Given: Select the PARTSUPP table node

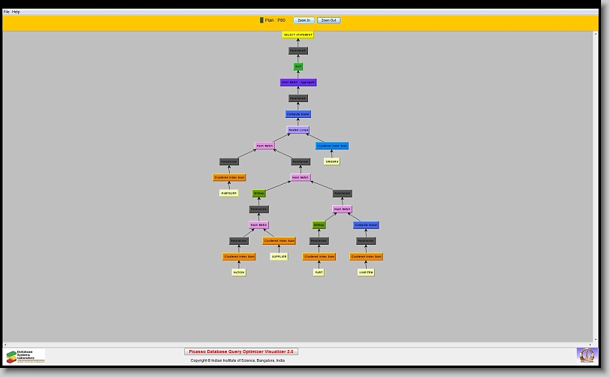Looking at the screenshot, I should point(229,193).
